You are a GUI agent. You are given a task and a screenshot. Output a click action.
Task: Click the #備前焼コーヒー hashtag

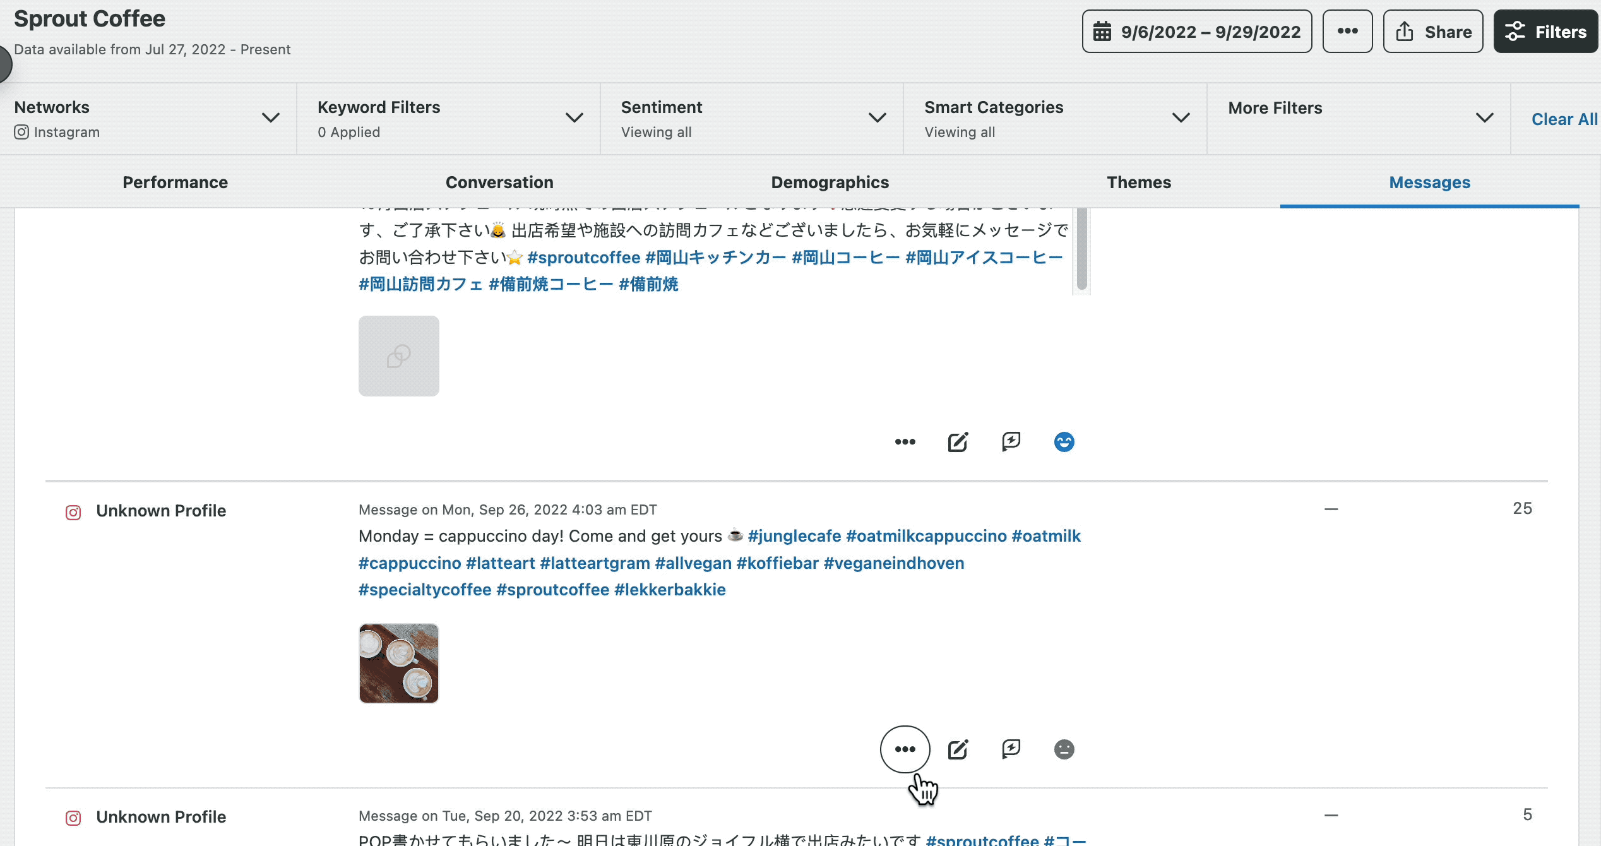(551, 284)
